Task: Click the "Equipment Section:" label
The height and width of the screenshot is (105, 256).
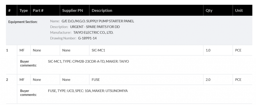Action: [x=23, y=22]
